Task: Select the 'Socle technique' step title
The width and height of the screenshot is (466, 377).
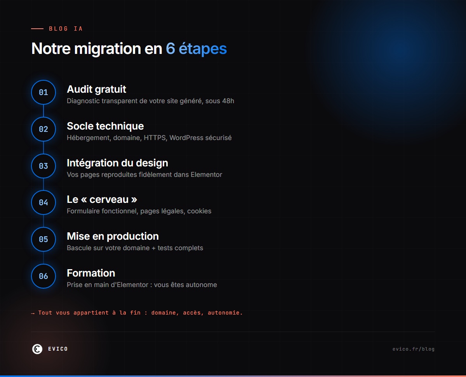Action: [x=105, y=126]
